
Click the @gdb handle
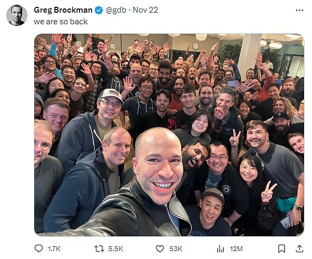(116, 10)
